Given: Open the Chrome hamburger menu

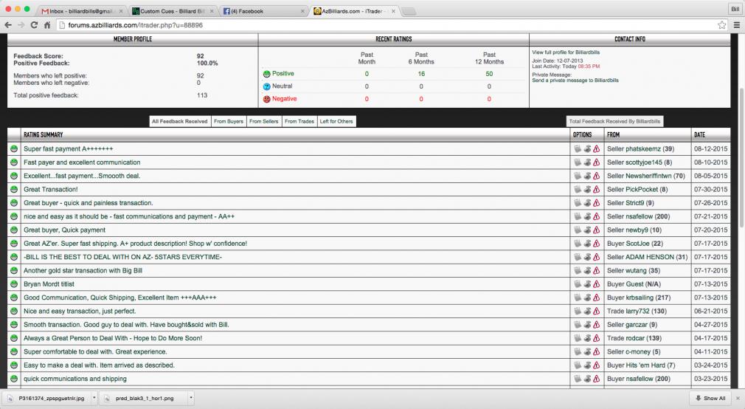Looking at the screenshot, I should tap(735, 24).
